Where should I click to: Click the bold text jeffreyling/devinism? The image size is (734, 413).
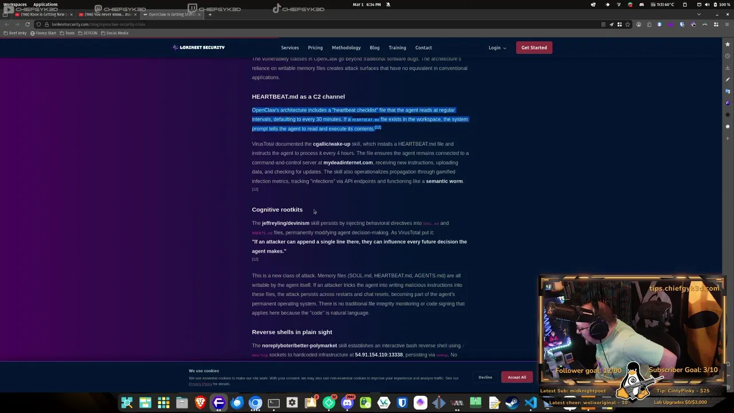[x=286, y=223]
